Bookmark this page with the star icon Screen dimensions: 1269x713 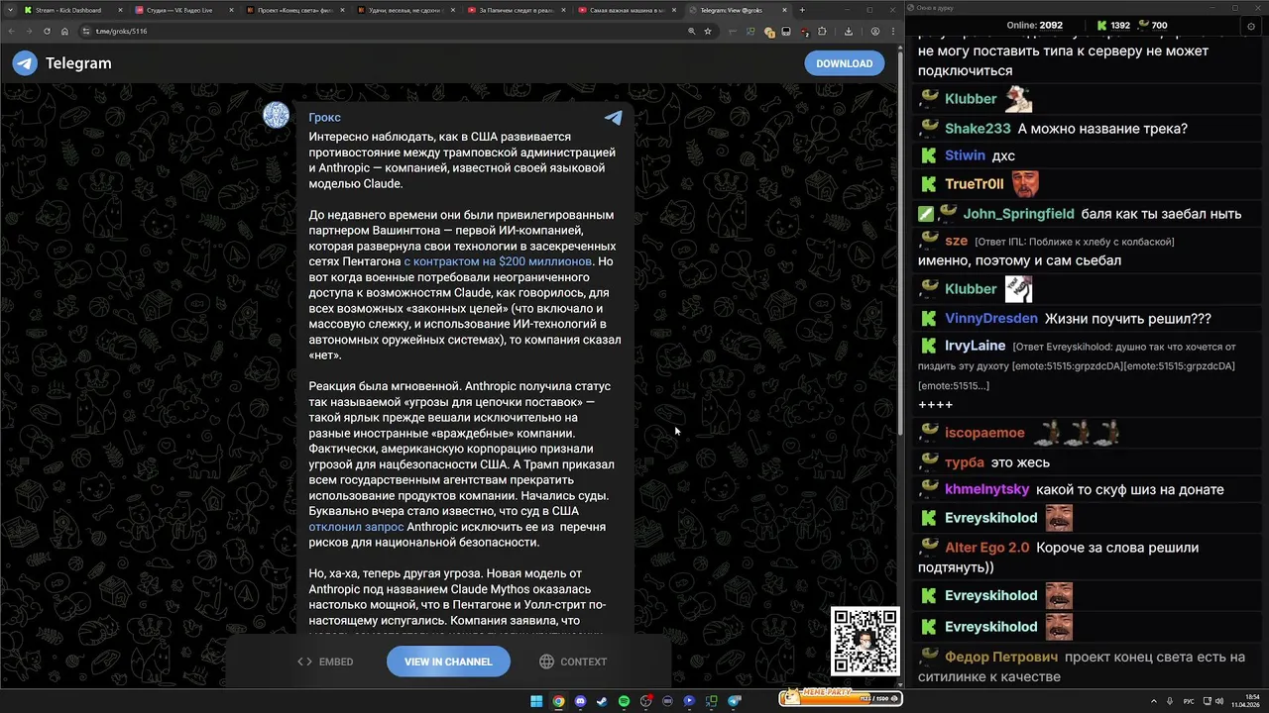tap(708, 31)
